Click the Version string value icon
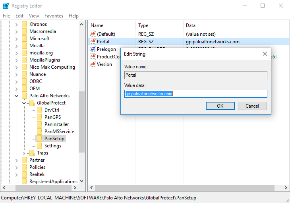290x203 pixels. coord(93,64)
